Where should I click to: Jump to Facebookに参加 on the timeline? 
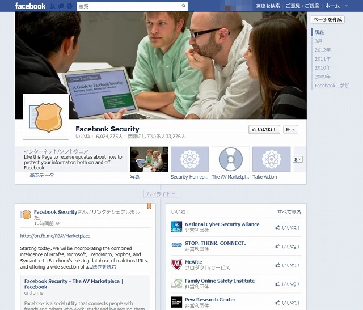click(x=332, y=86)
